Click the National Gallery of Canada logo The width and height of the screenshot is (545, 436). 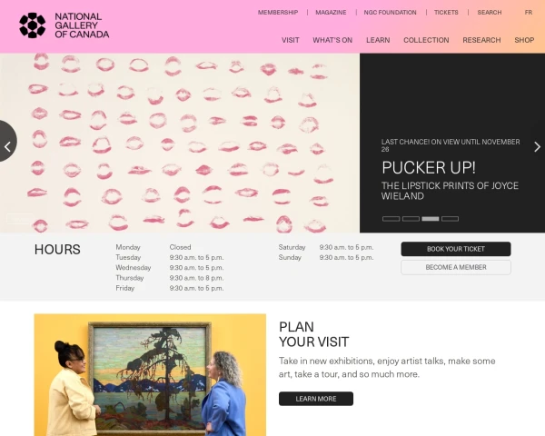(x=64, y=25)
